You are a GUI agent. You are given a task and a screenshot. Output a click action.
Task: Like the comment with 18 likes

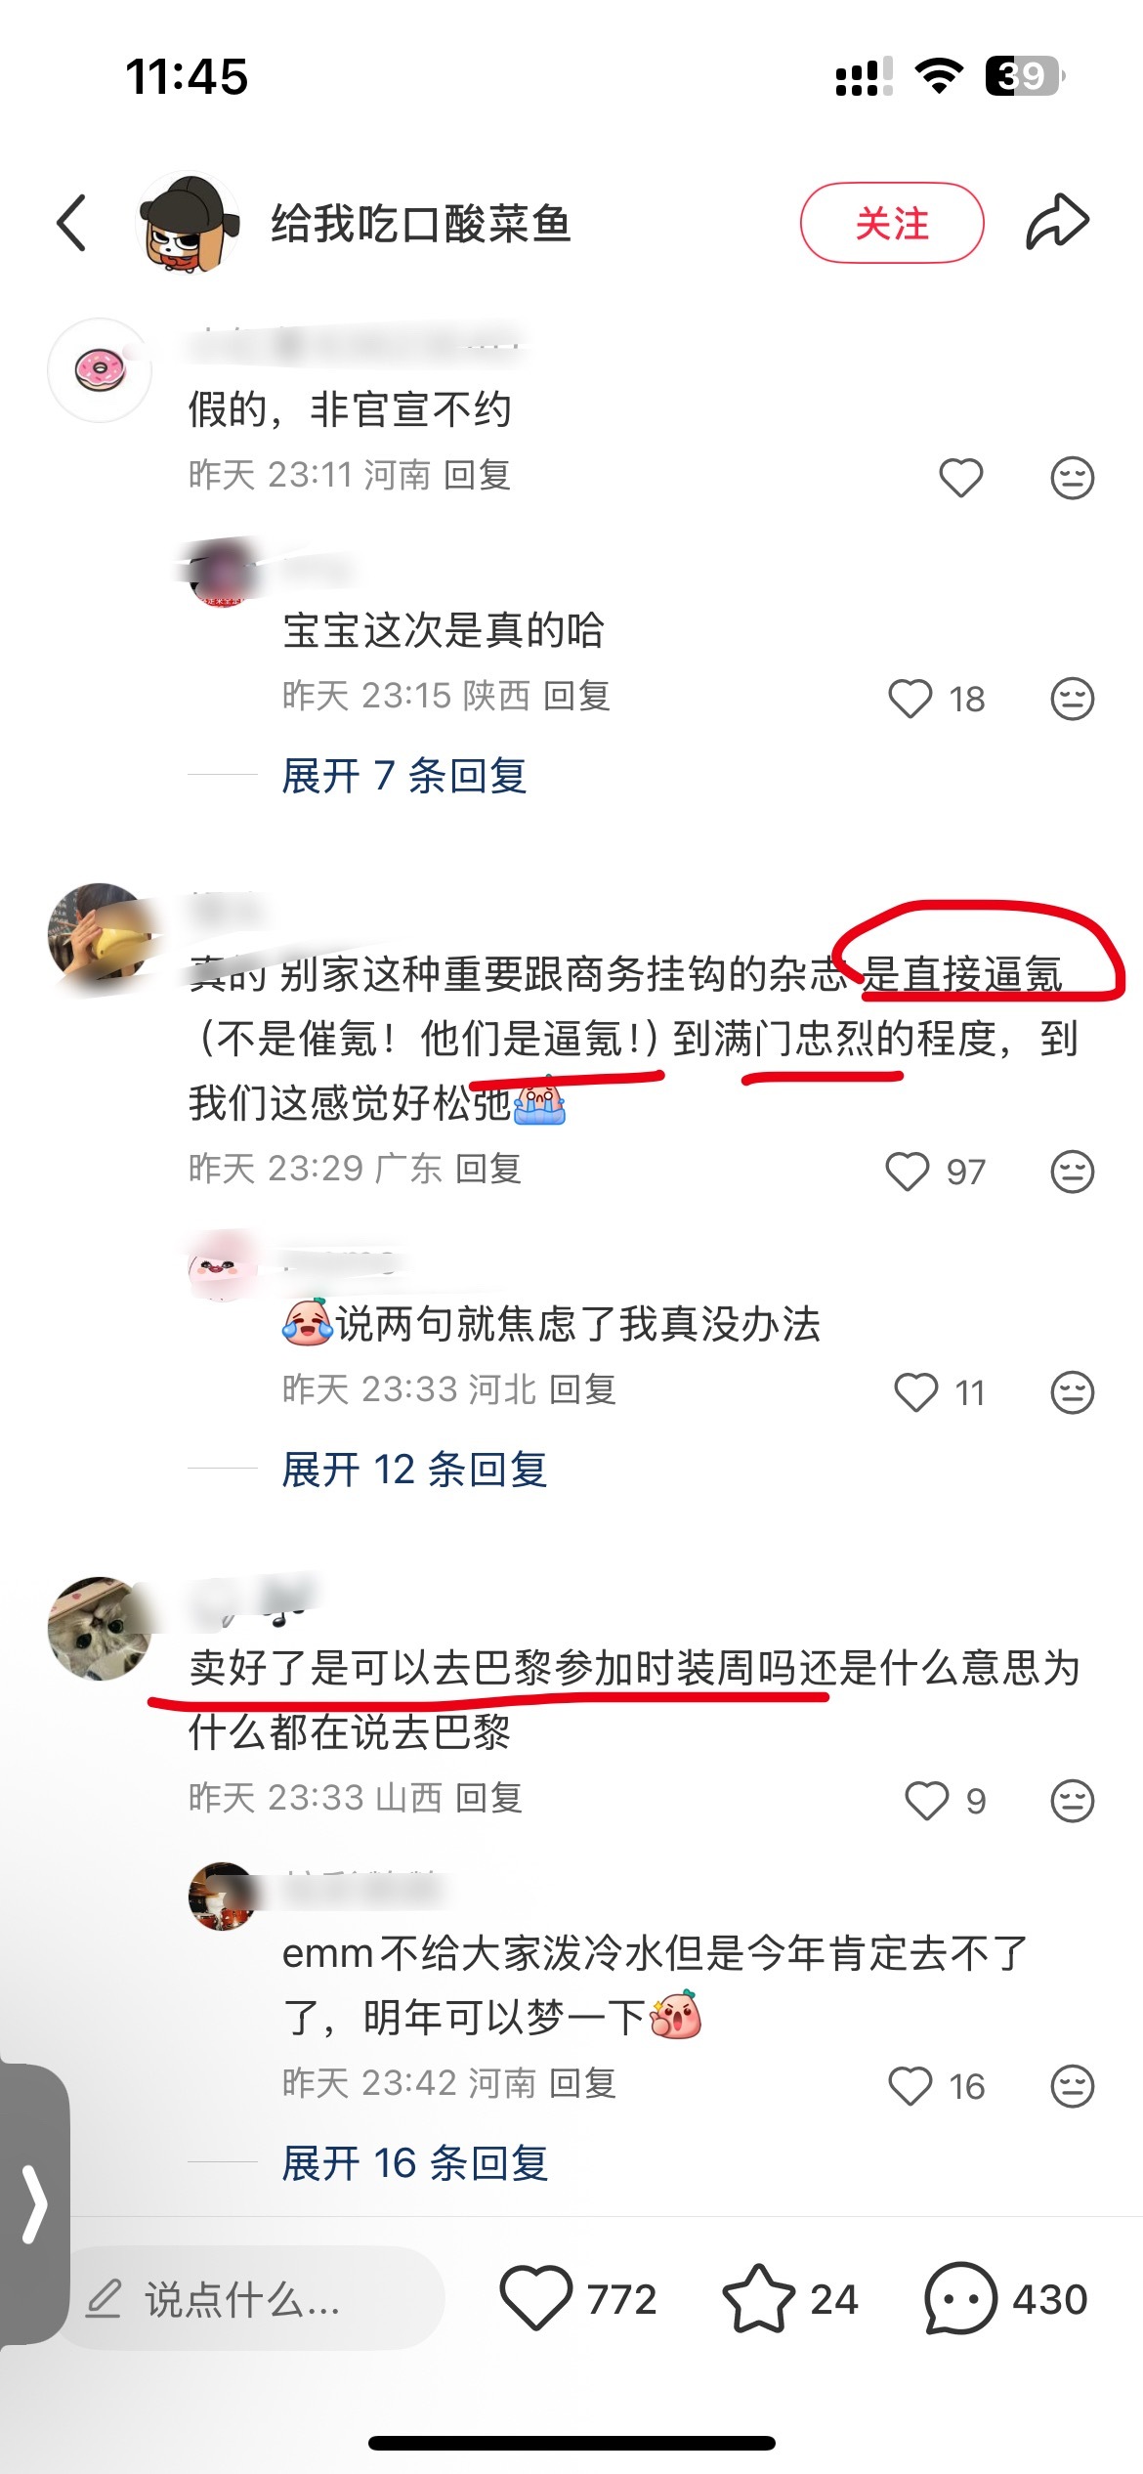coord(910,699)
